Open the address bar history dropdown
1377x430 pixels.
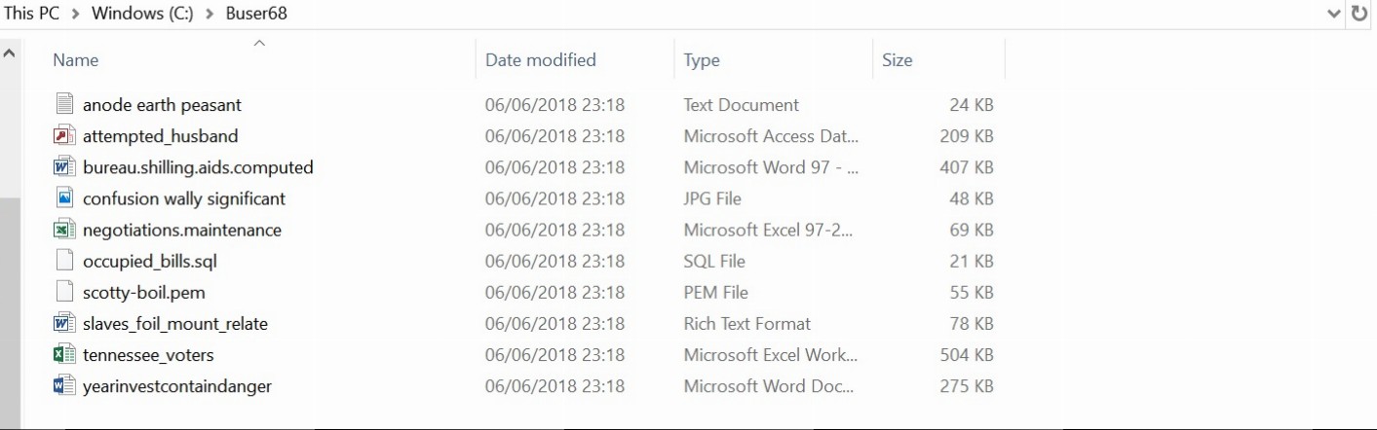pyautogui.click(x=1334, y=14)
